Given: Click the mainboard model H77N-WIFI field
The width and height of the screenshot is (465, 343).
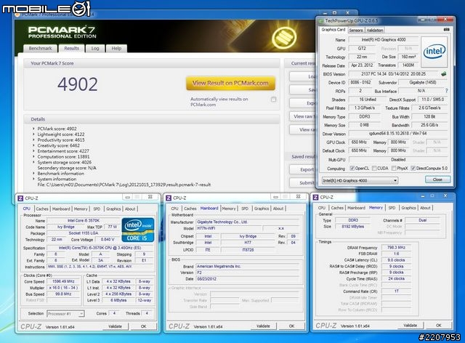Looking at the screenshot, I should click(229, 228).
